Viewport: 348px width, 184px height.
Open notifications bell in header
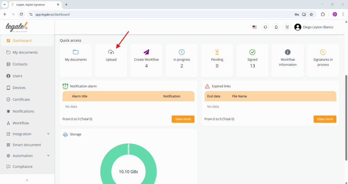276,27
